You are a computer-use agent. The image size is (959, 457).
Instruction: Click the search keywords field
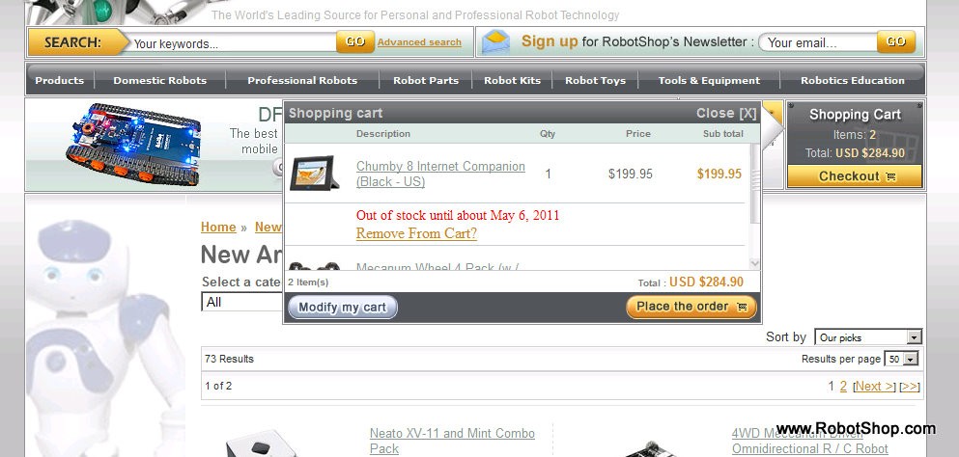[x=233, y=43]
